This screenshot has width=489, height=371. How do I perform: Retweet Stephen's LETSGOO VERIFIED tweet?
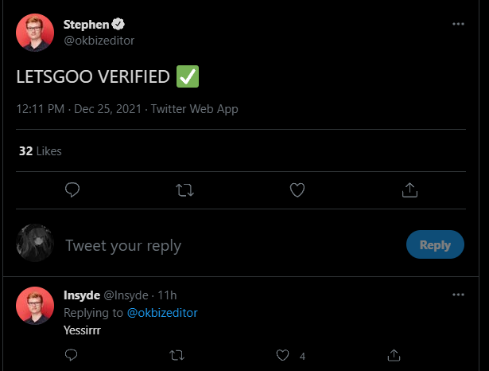(184, 189)
